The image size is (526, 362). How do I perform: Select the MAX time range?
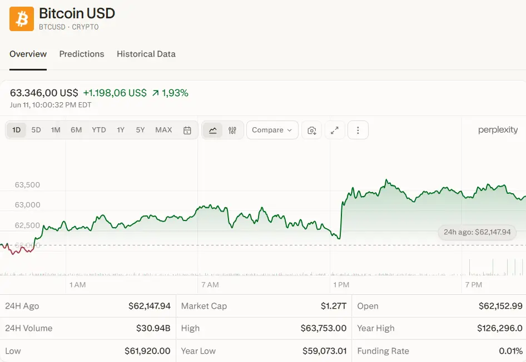(x=163, y=130)
